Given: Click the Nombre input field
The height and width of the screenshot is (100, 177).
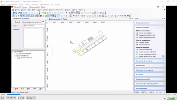Looking at the screenshot, I should tap(34, 26).
